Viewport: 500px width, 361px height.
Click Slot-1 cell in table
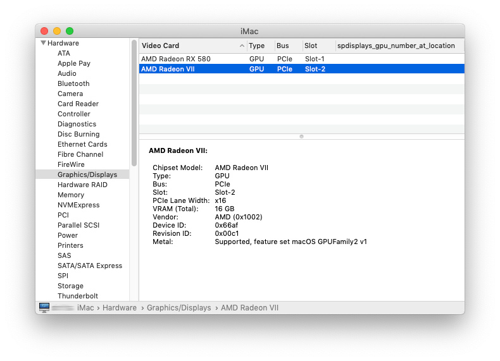tap(315, 59)
